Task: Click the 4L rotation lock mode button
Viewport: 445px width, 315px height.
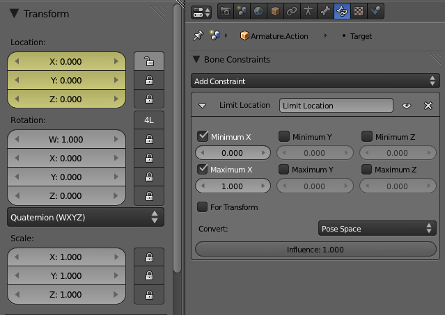Action: click(149, 120)
